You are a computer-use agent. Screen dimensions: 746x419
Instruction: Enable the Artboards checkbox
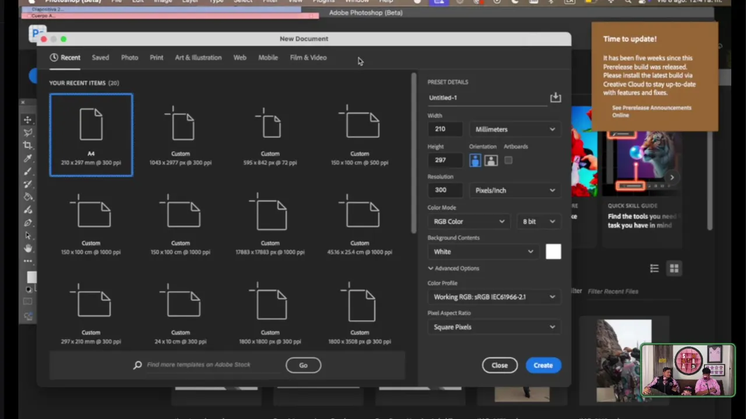508,160
